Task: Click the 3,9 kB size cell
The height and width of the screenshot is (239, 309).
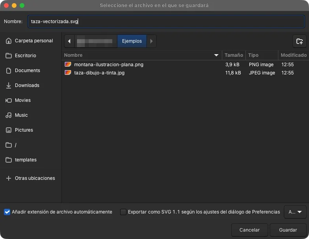Action: 232,65
